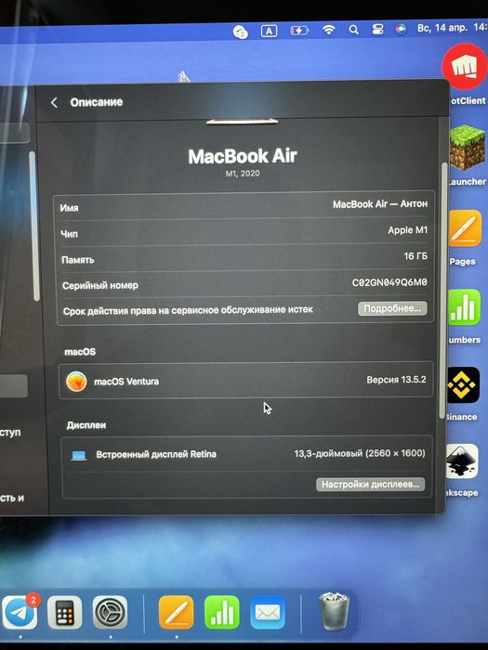Open the Minecraft Launcher desktop icon
Image resolution: width=488 pixels, height=650 pixels.
(x=468, y=149)
